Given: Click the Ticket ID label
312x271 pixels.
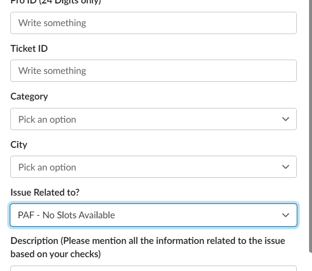Looking at the screenshot, I should [29, 49].
